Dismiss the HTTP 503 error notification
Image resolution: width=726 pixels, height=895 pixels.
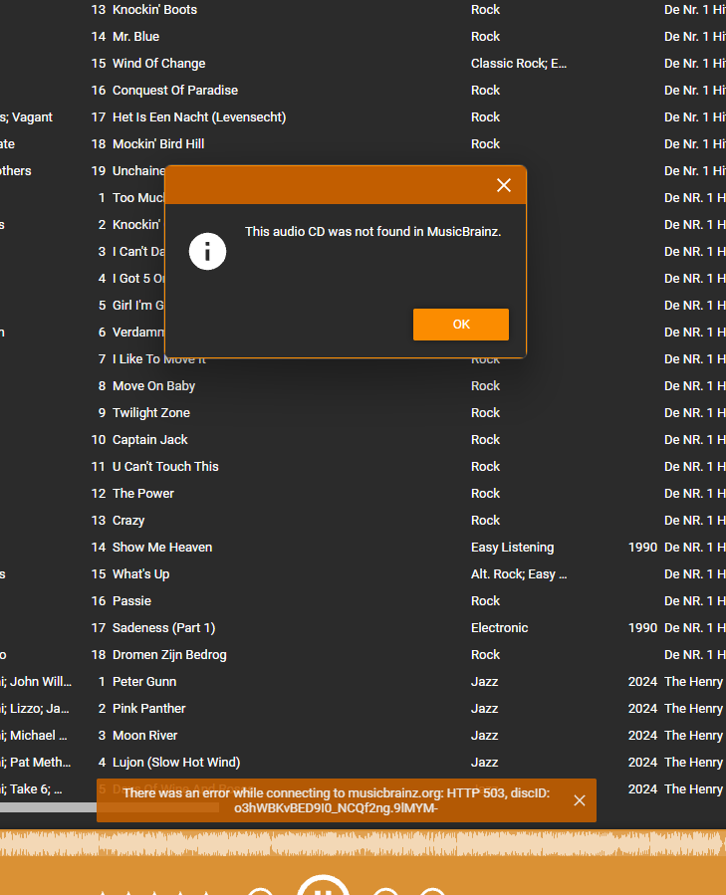click(580, 800)
